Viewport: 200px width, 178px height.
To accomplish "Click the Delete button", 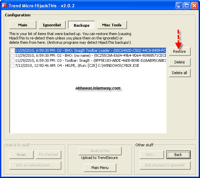I will [180, 62].
